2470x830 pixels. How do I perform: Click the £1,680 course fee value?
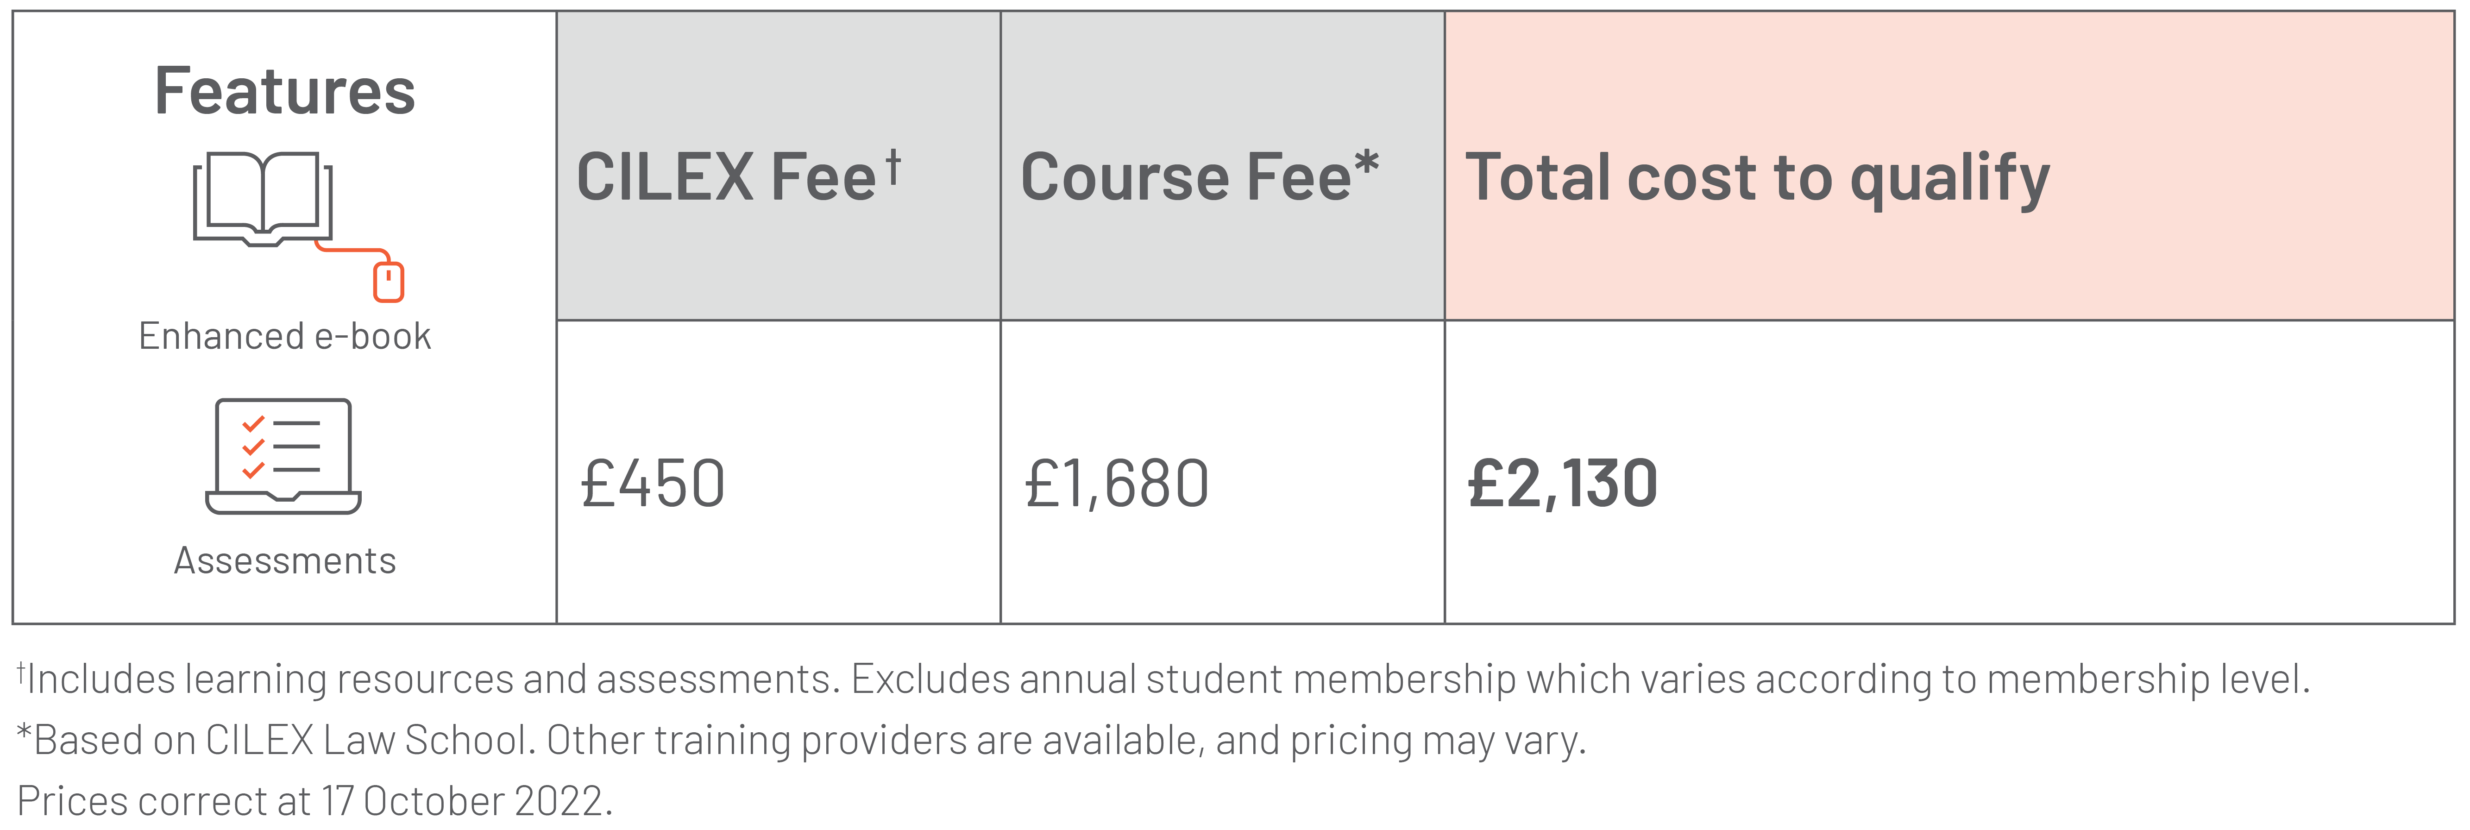coord(1116,483)
